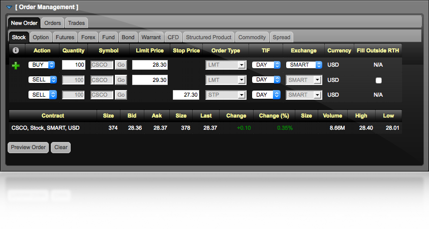
Task: Open the Futures product tab
Action: click(65, 37)
